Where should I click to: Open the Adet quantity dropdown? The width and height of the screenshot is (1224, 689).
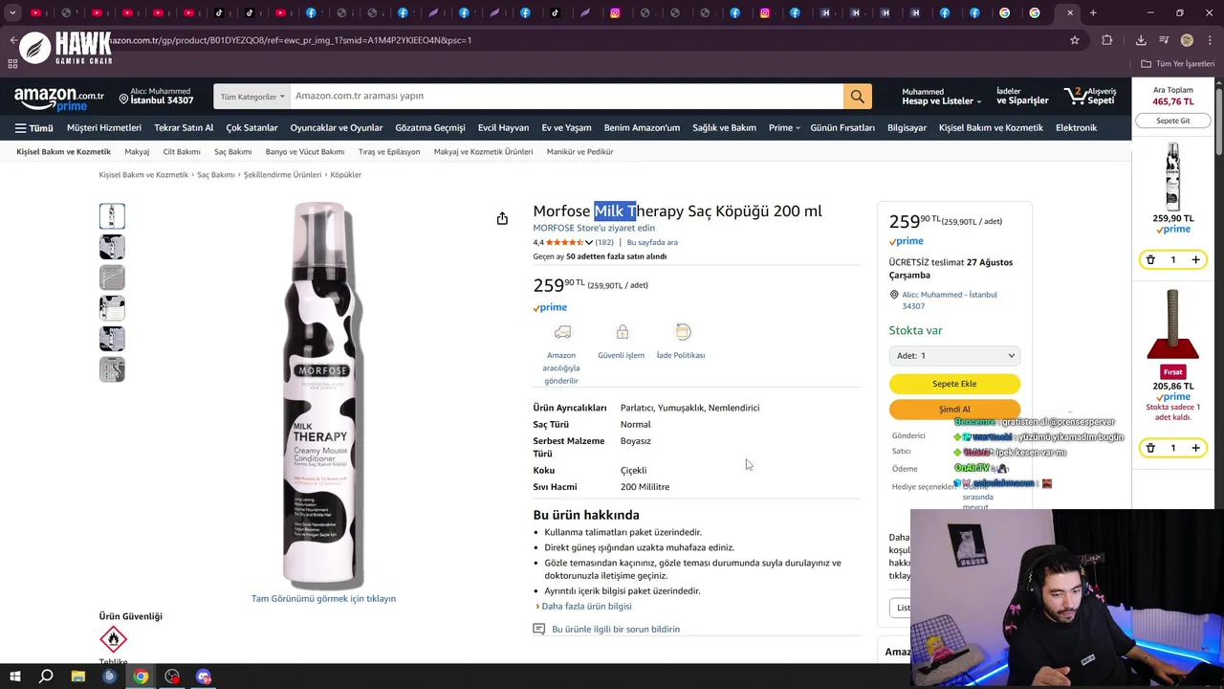click(x=954, y=355)
